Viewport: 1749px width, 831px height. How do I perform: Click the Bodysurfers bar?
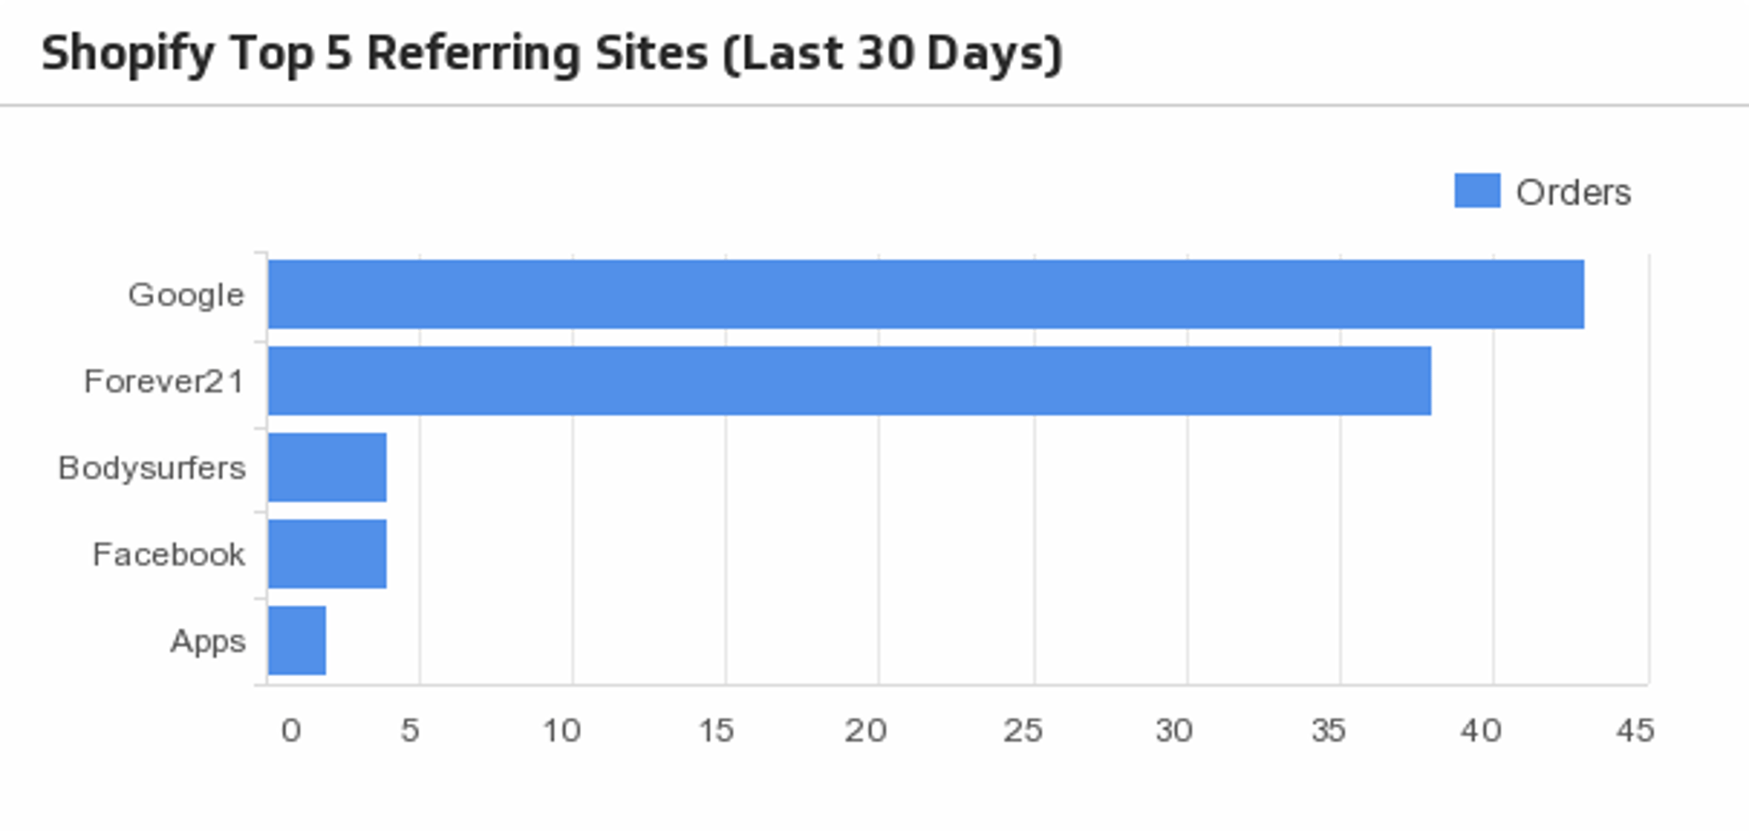tap(327, 467)
